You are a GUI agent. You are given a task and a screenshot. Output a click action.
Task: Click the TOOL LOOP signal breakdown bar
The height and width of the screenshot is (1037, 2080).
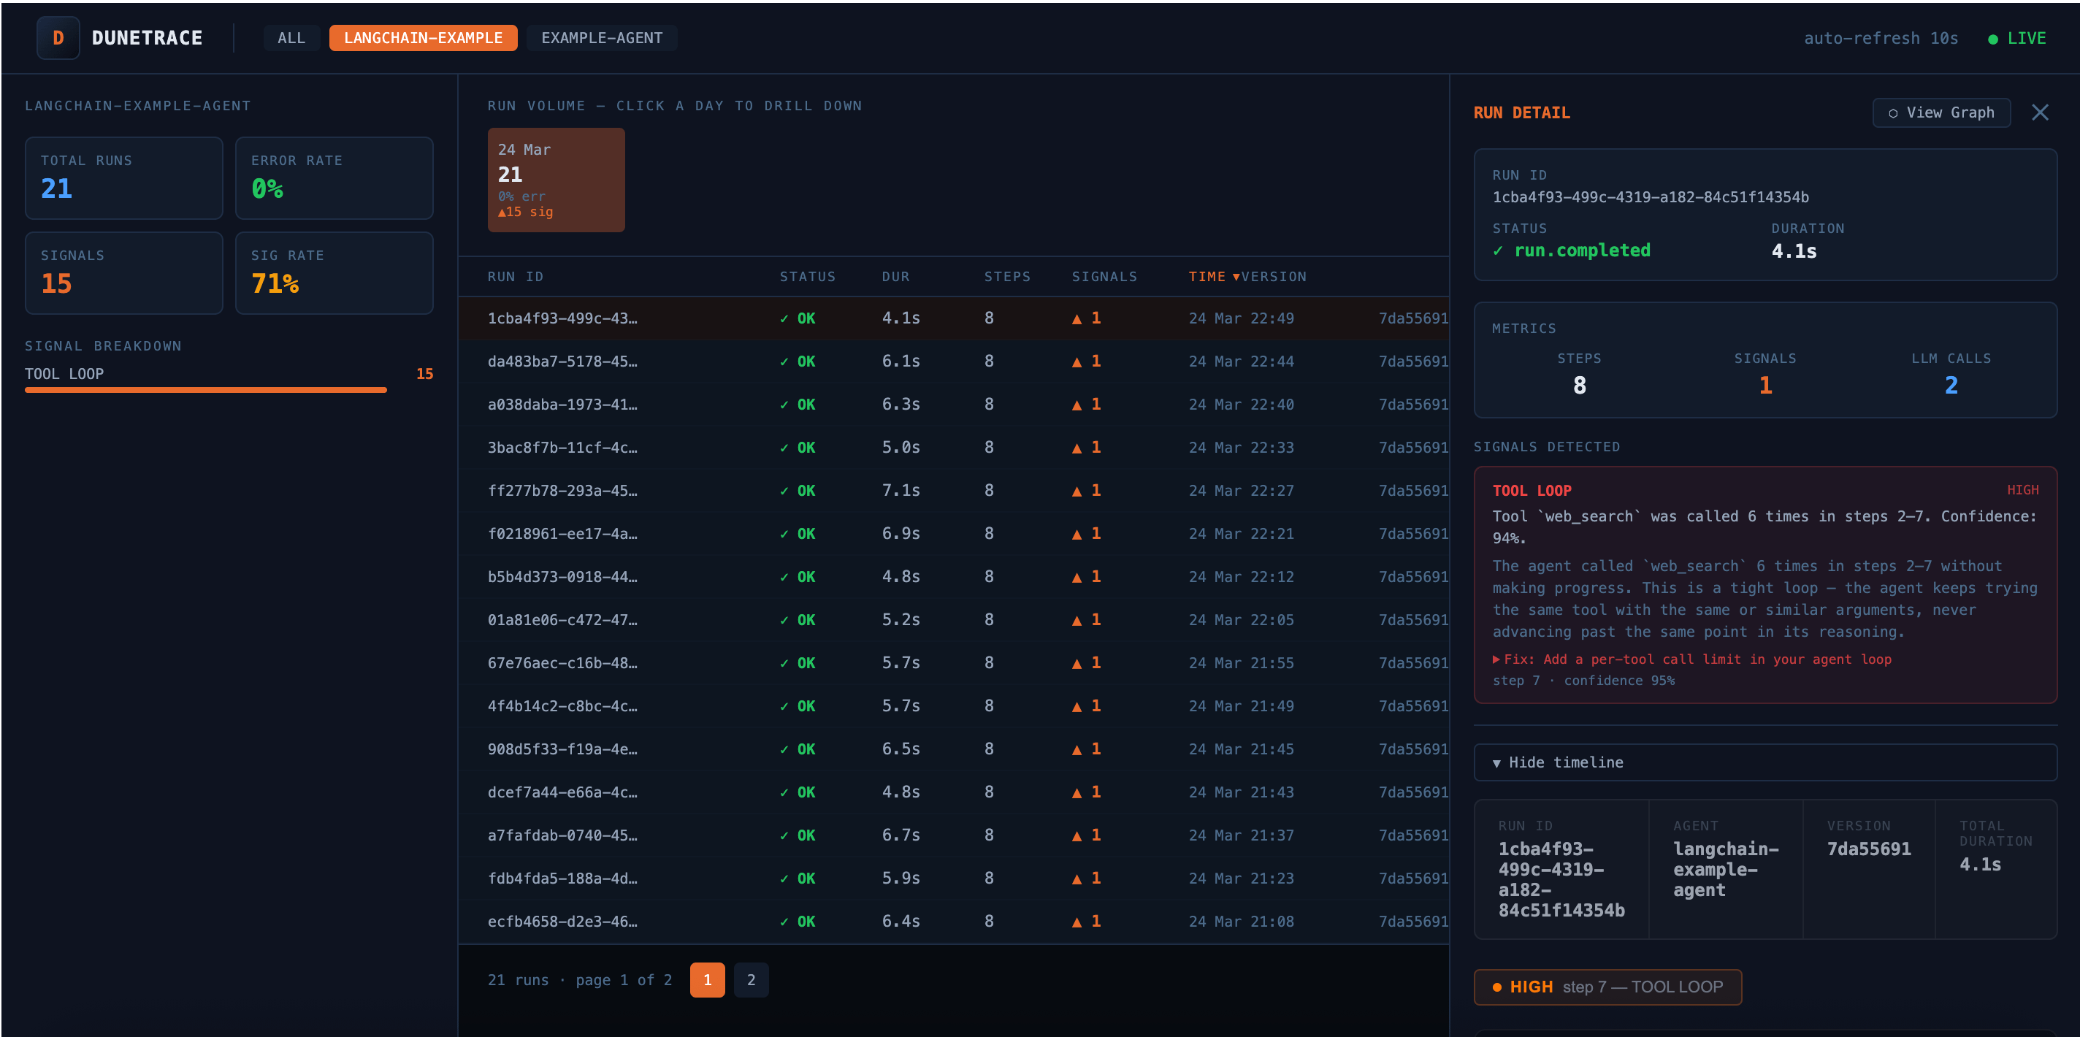pyautogui.click(x=206, y=389)
